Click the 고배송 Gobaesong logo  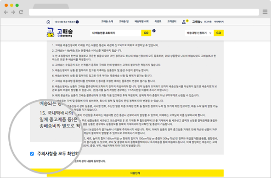(x=60, y=32)
